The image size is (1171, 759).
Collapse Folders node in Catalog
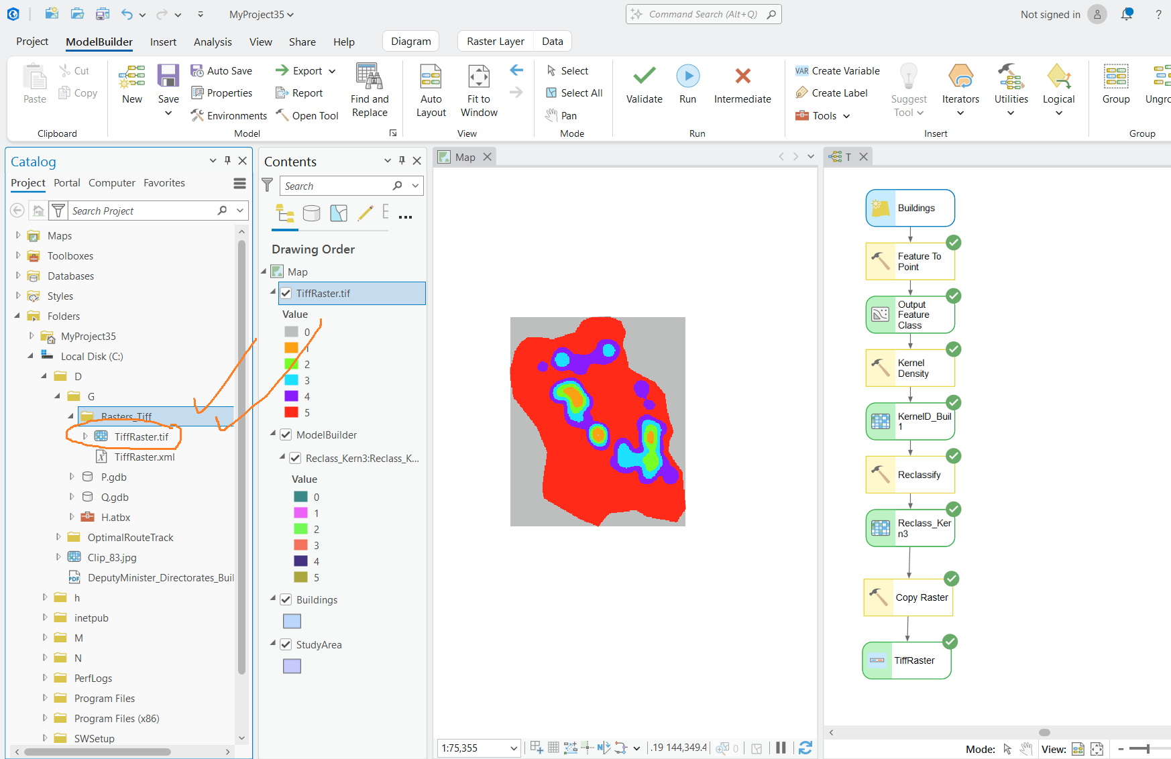(18, 316)
